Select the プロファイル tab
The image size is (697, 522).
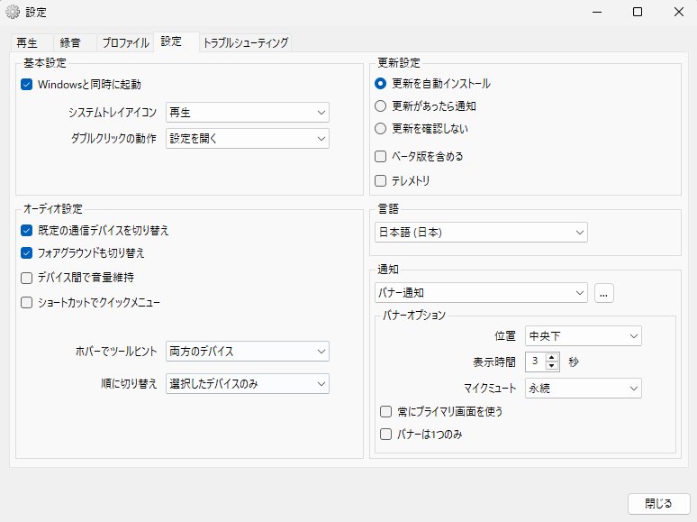tap(125, 42)
